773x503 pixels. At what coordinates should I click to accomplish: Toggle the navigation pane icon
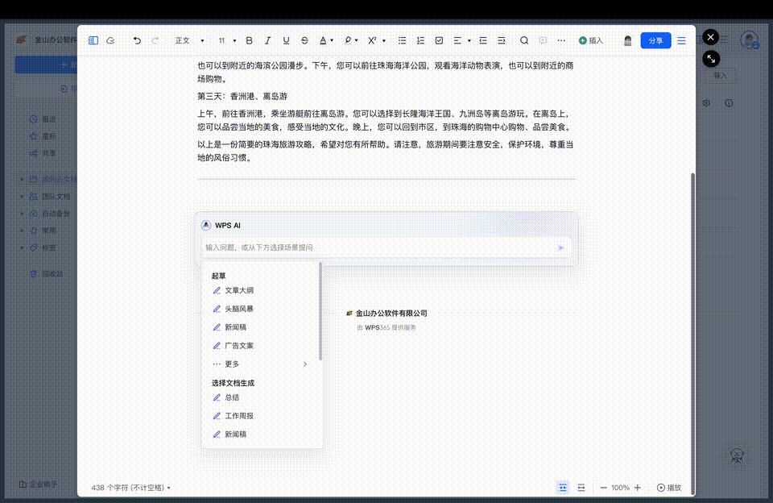point(93,40)
